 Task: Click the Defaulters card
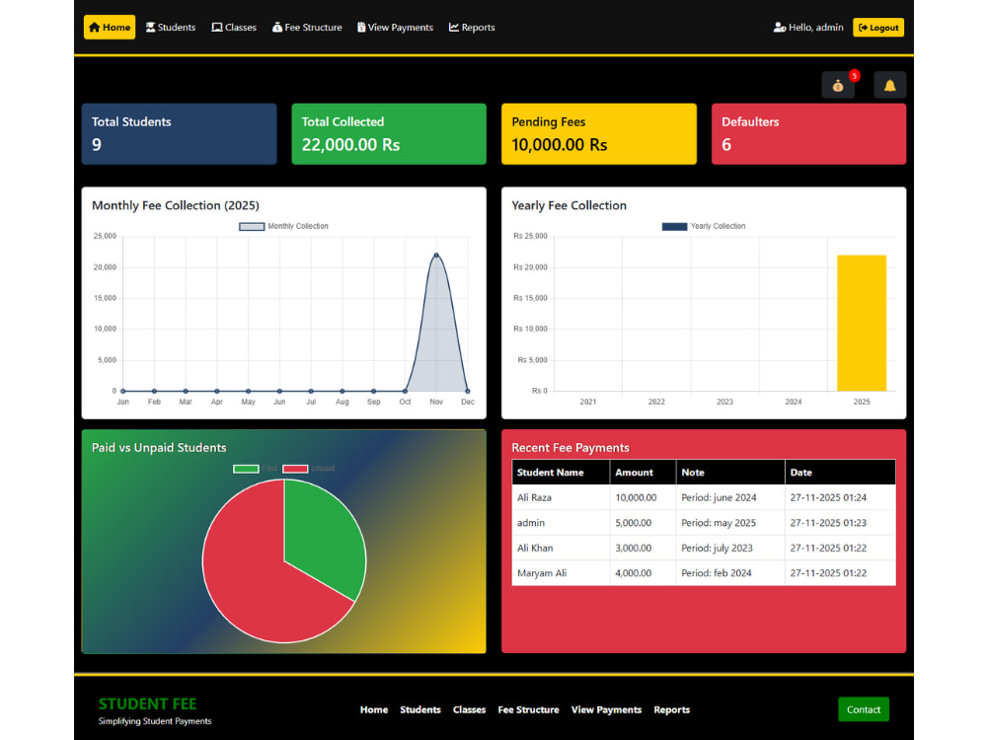point(809,134)
